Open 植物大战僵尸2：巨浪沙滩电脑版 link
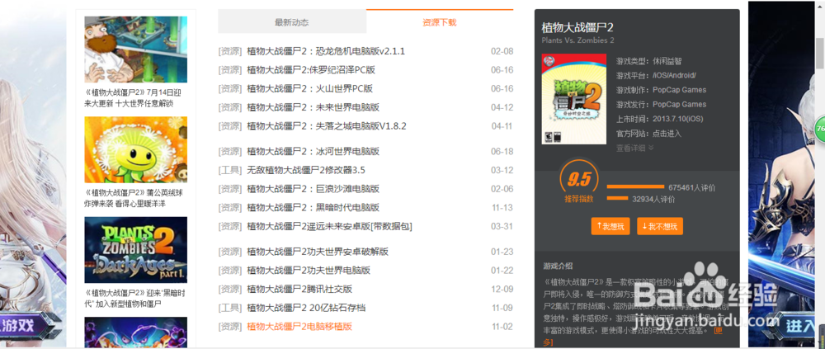Image resolution: width=825 pixels, height=349 pixels. tap(313, 189)
